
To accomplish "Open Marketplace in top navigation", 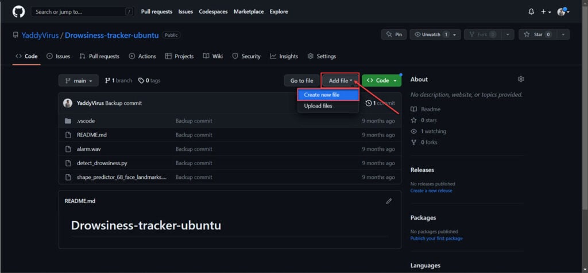I will coord(249,11).
